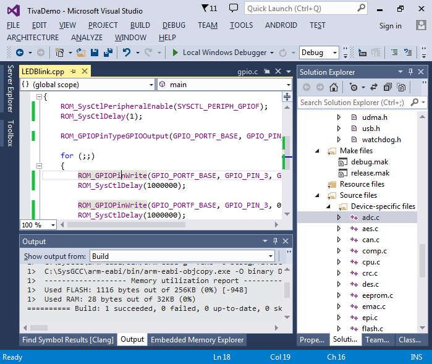
Task: Collapse the main function outlining box
Action: pos(39,96)
